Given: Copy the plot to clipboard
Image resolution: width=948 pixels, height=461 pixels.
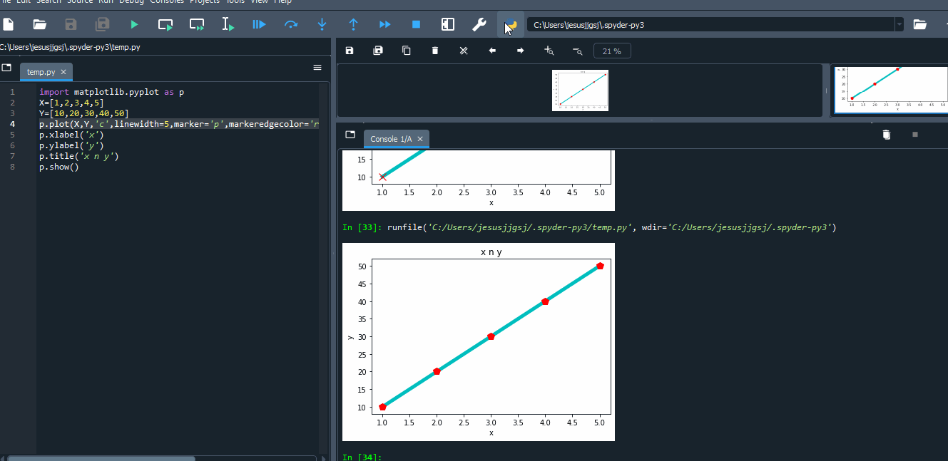Looking at the screenshot, I should tap(407, 51).
